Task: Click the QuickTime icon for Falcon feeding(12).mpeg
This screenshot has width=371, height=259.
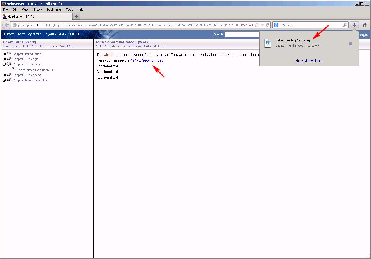Action: click(x=268, y=43)
